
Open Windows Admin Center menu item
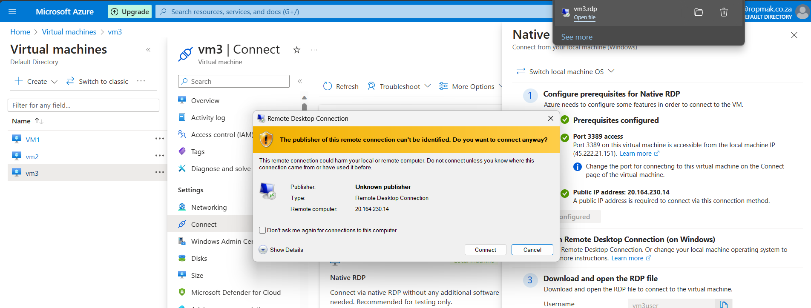click(216, 241)
